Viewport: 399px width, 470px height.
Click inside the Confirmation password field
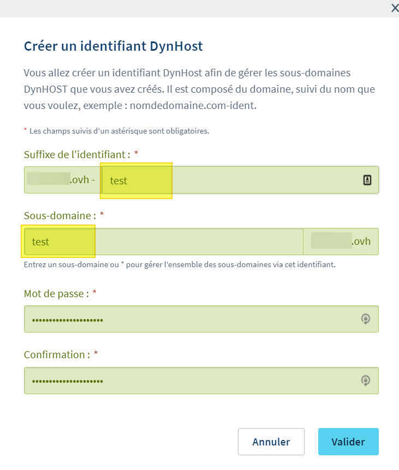(191, 380)
